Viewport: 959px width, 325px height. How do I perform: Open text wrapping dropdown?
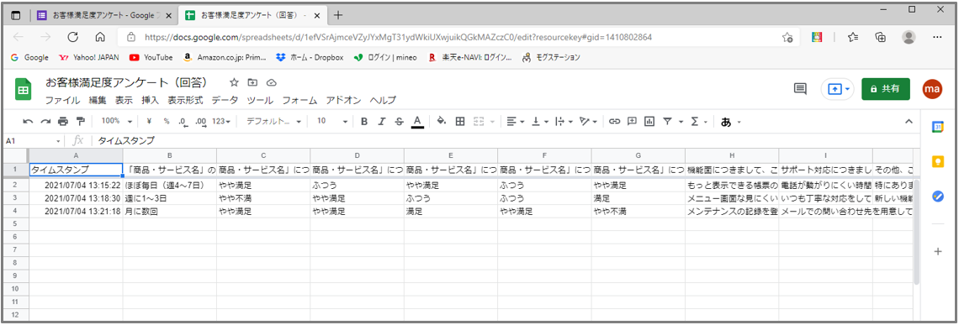pyautogui.click(x=563, y=122)
